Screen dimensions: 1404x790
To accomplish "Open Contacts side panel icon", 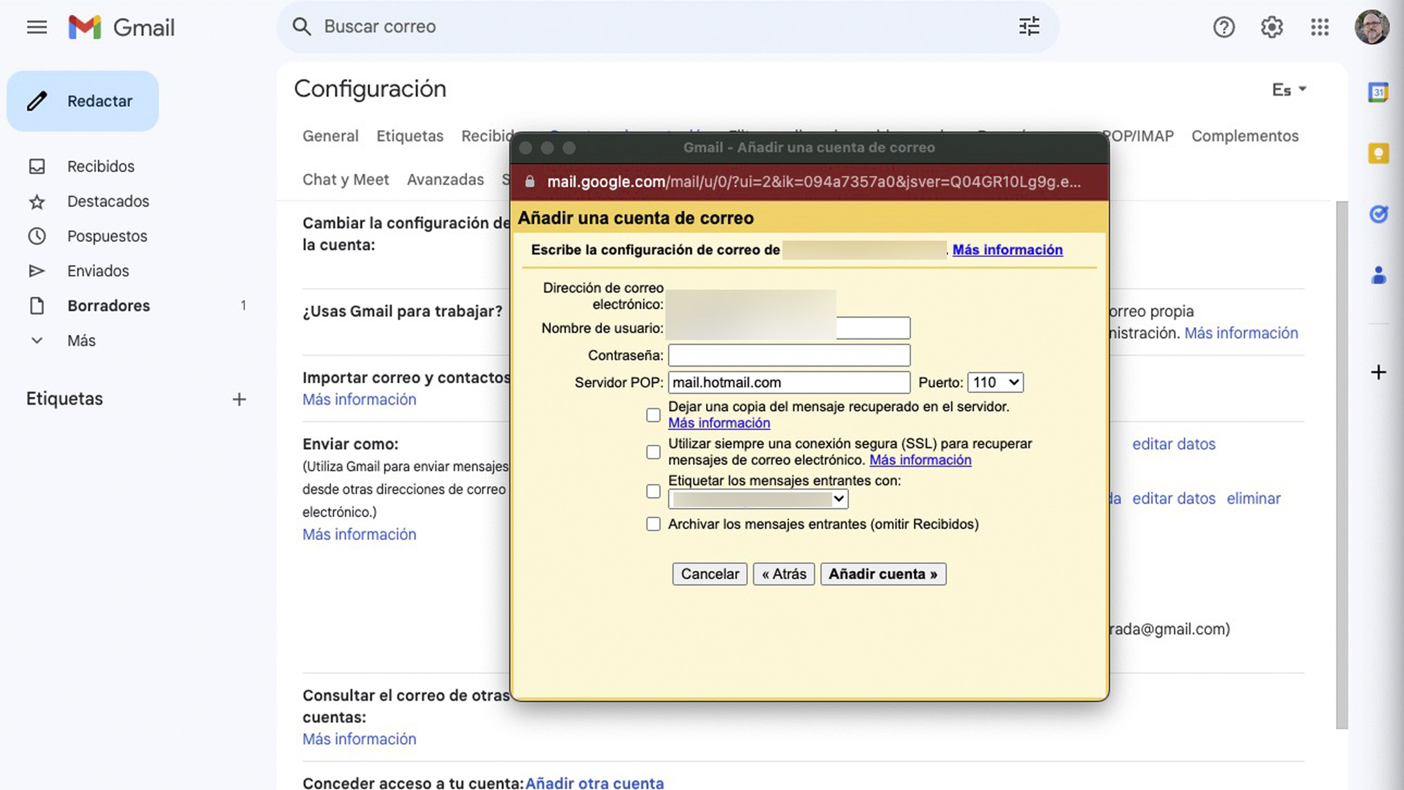I will (1378, 275).
